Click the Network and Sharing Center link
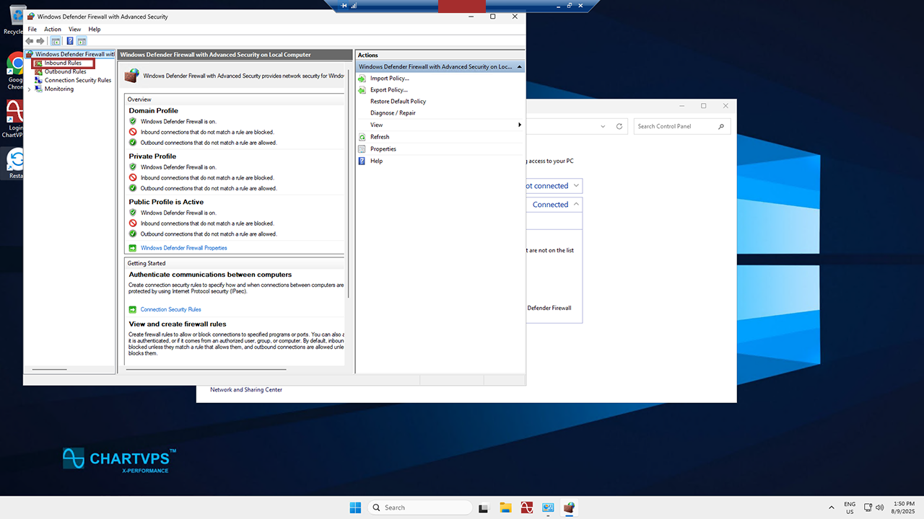Viewport: 924px width, 519px height. [x=246, y=390]
